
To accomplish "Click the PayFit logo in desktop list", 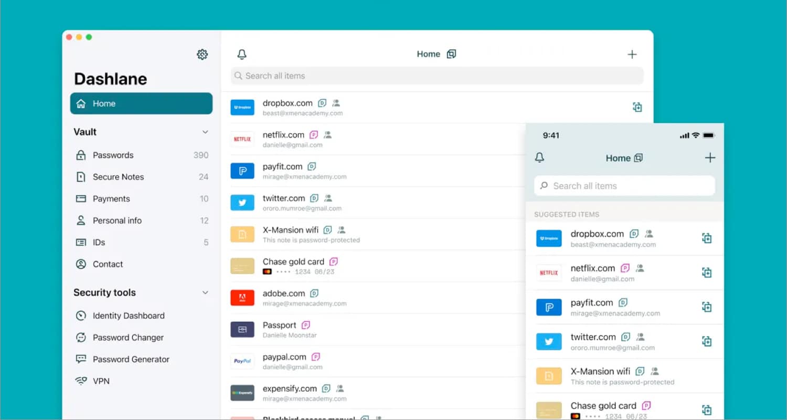I will click(x=242, y=171).
